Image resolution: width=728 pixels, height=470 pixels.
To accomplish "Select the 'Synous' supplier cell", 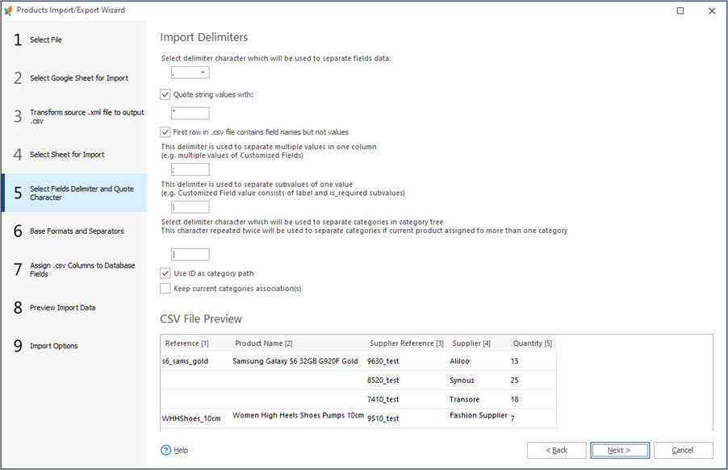I will tap(462, 381).
